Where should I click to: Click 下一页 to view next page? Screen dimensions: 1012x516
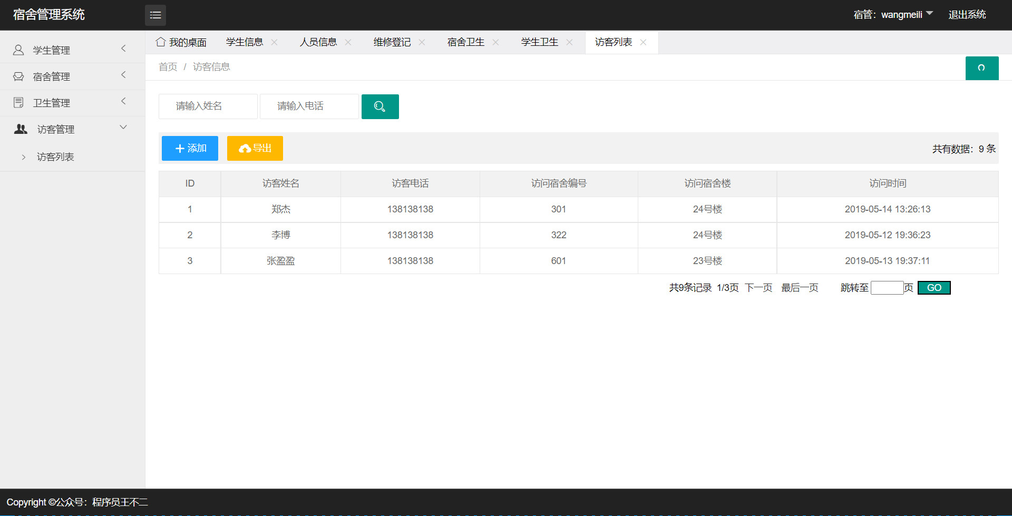[x=758, y=288]
